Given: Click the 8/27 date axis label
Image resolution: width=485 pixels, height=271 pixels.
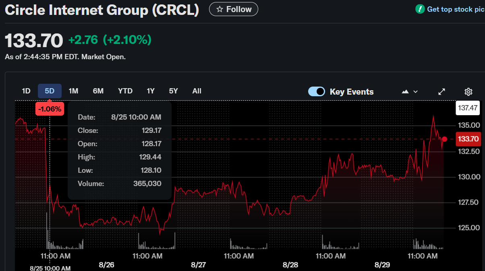Looking at the screenshot, I should [199, 265].
